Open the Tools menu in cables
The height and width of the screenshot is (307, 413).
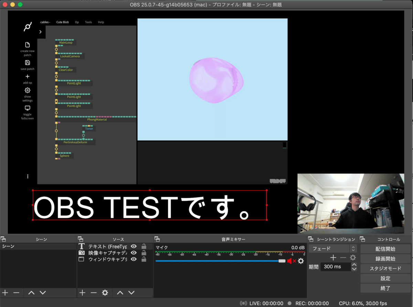coord(88,22)
